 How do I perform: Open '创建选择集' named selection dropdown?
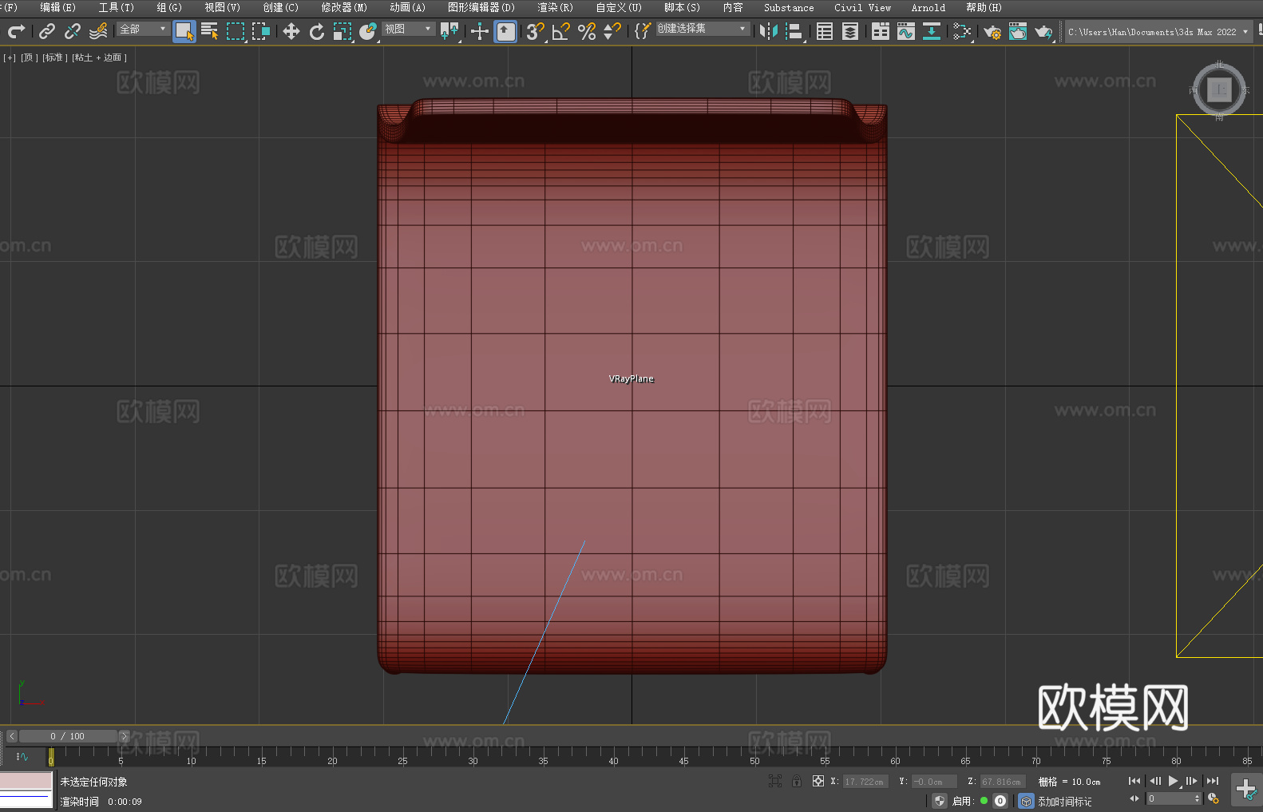click(x=702, y=29)
